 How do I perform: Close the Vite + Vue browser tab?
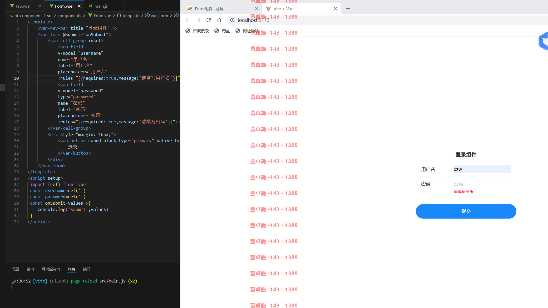tap(335, 9)
